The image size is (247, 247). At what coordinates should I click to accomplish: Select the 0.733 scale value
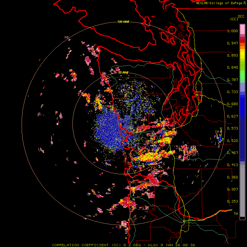tap(232, 92)
